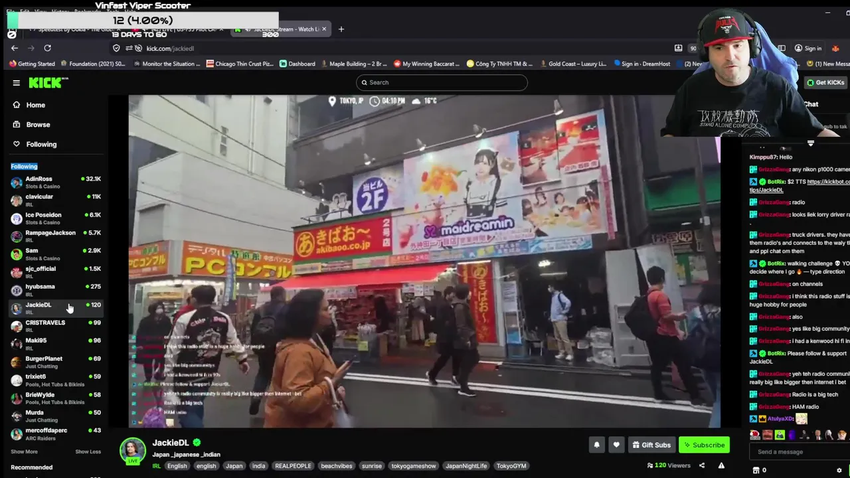Open browser sidebar panel icon
850x478 pixels.
[782, 48]
